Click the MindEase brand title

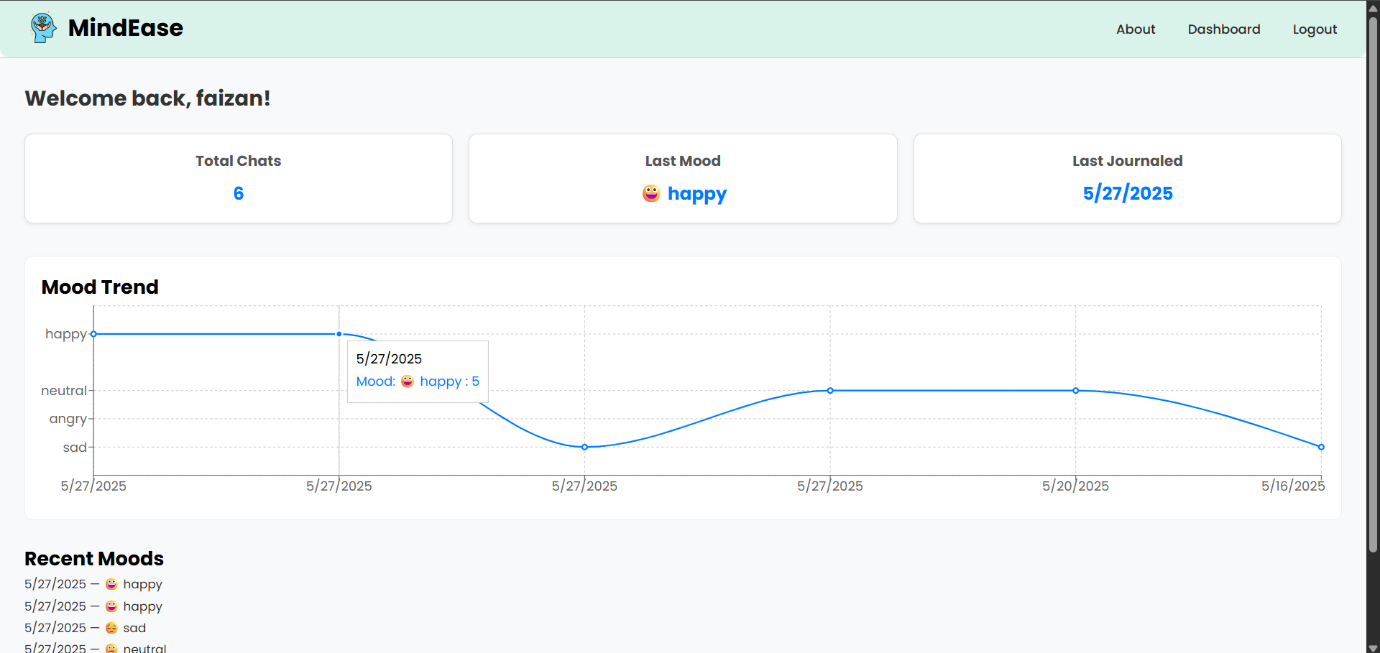[126, 28]
